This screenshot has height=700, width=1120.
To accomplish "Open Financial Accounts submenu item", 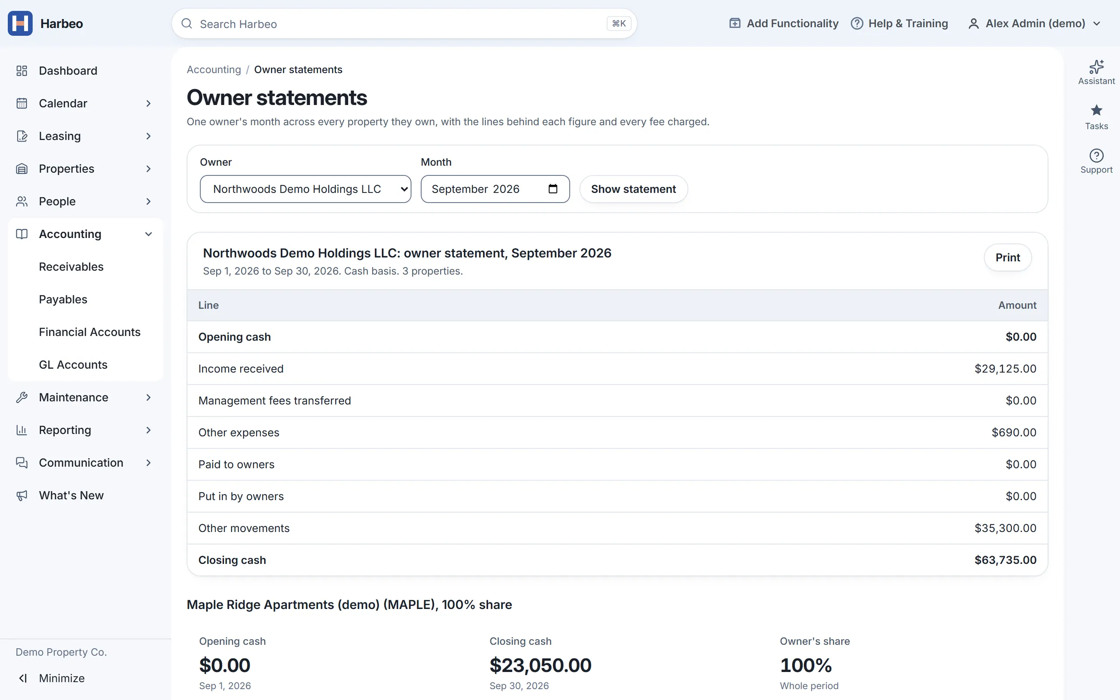I will click(89, 332).
